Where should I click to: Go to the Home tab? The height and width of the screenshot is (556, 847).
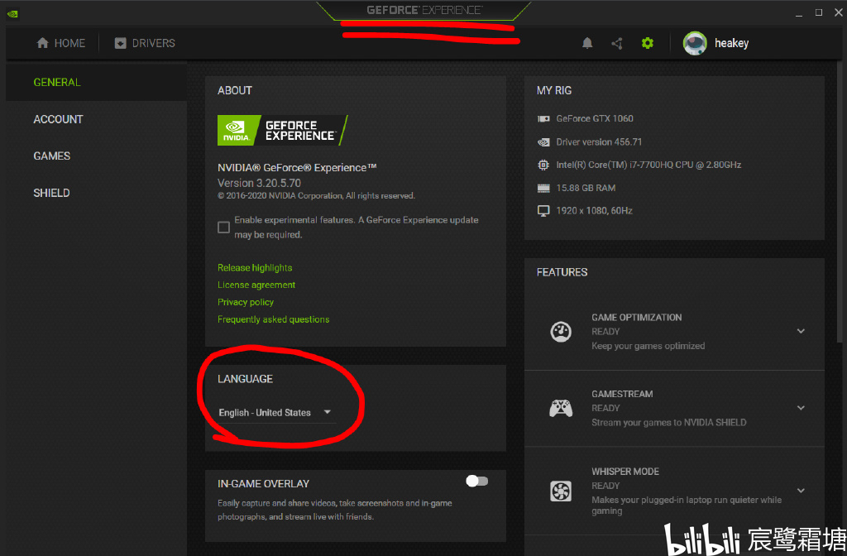pyautogui.click(x=61, y=43)
